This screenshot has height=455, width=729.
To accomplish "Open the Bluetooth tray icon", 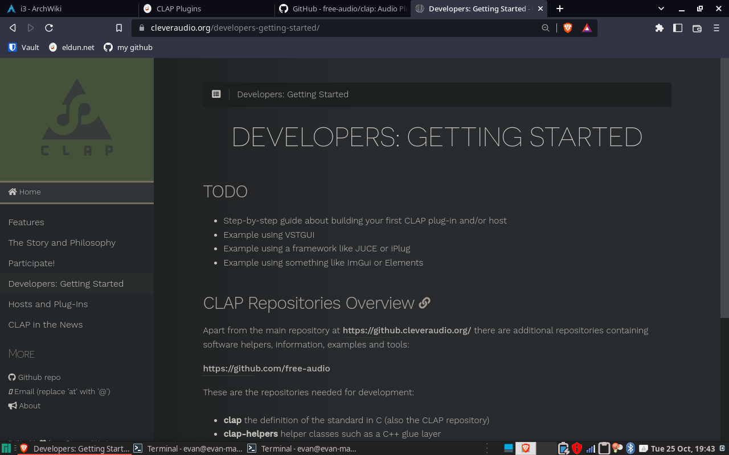I will [x=630, y=449].
